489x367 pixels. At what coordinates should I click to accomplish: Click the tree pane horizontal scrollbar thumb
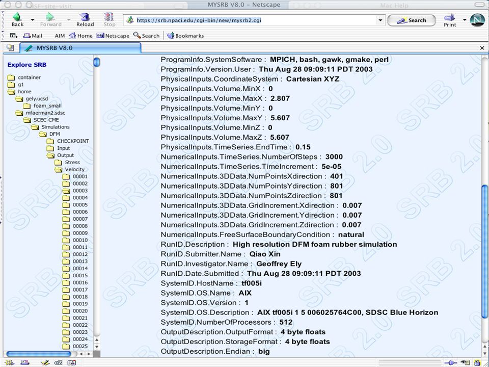tap(39, 354)
